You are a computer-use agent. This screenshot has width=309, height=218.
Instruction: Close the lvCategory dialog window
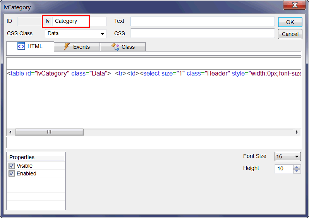pyautogui.click(x=294, y=5)
